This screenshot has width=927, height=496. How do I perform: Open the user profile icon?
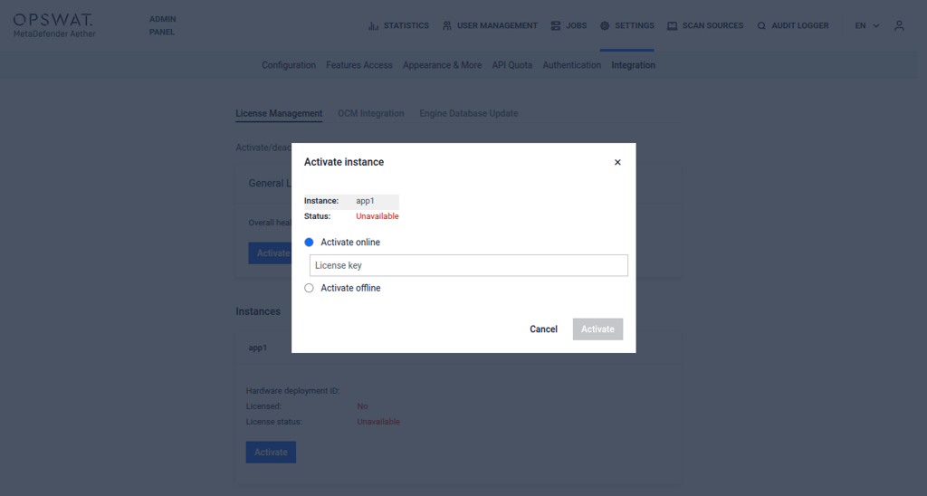click(899, 25)
